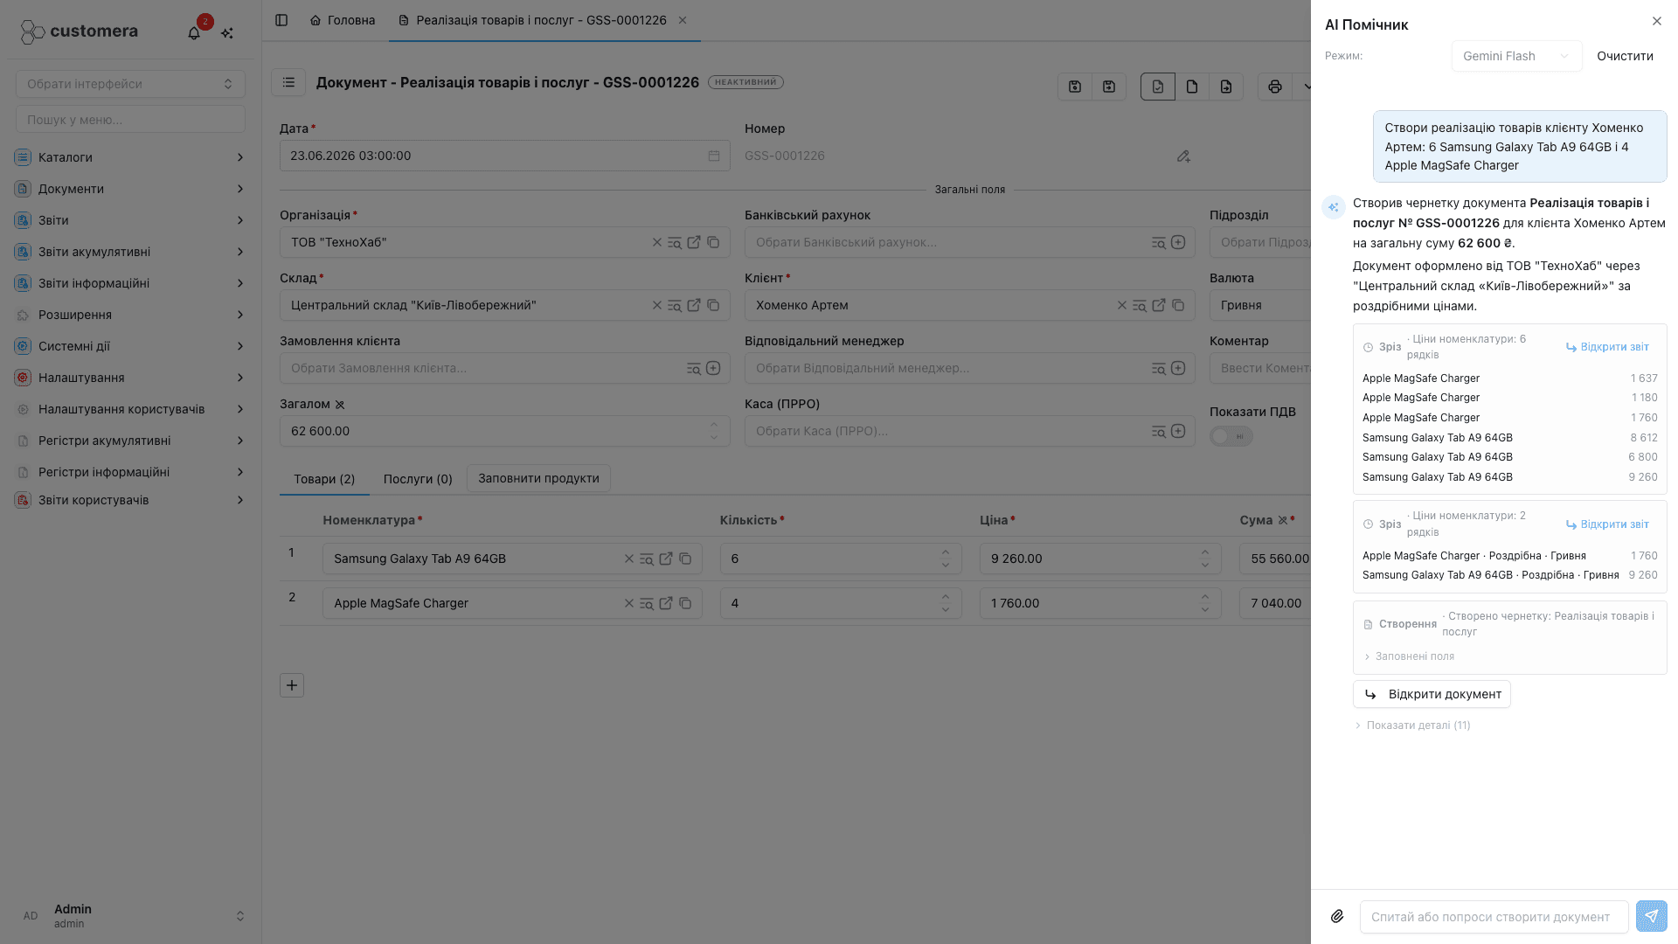
Task: Open Регістри інформаційні menu item
Action: coord(130,472)
